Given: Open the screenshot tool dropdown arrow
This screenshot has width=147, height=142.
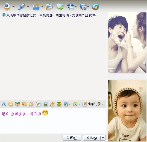Looking at the screenshot, I should tap(70, 104).
